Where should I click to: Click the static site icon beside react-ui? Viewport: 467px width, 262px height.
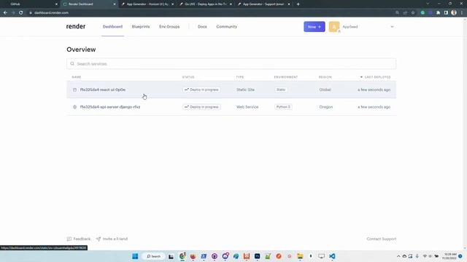(x=74, y=90)
